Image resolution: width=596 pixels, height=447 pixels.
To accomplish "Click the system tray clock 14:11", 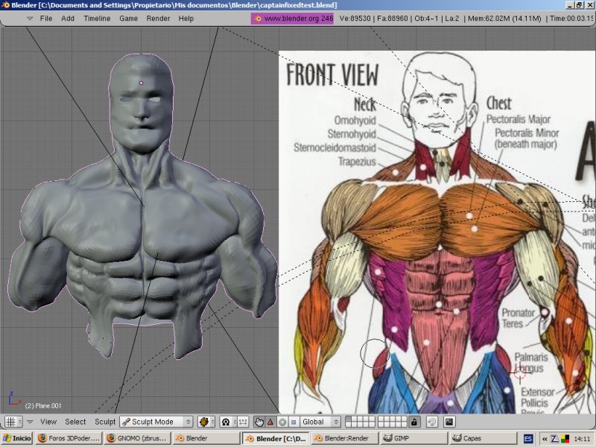I will point(582,439).
